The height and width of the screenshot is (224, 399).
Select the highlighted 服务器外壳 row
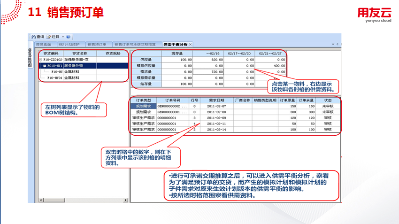84,66
